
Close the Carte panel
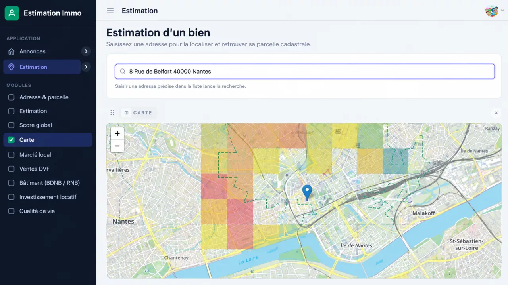tap(496, 113)
